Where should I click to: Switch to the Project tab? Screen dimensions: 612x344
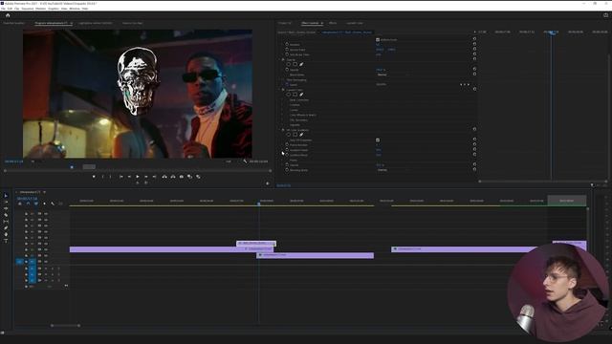pos(285,23)
